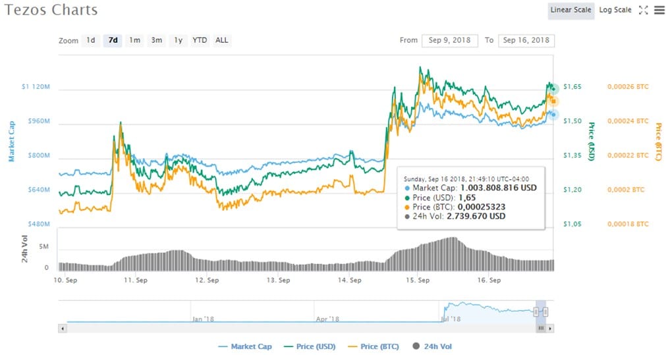Toggle Price (BTC) series in legend
This screenshot has width=666, height=355.
click(374, 346)
